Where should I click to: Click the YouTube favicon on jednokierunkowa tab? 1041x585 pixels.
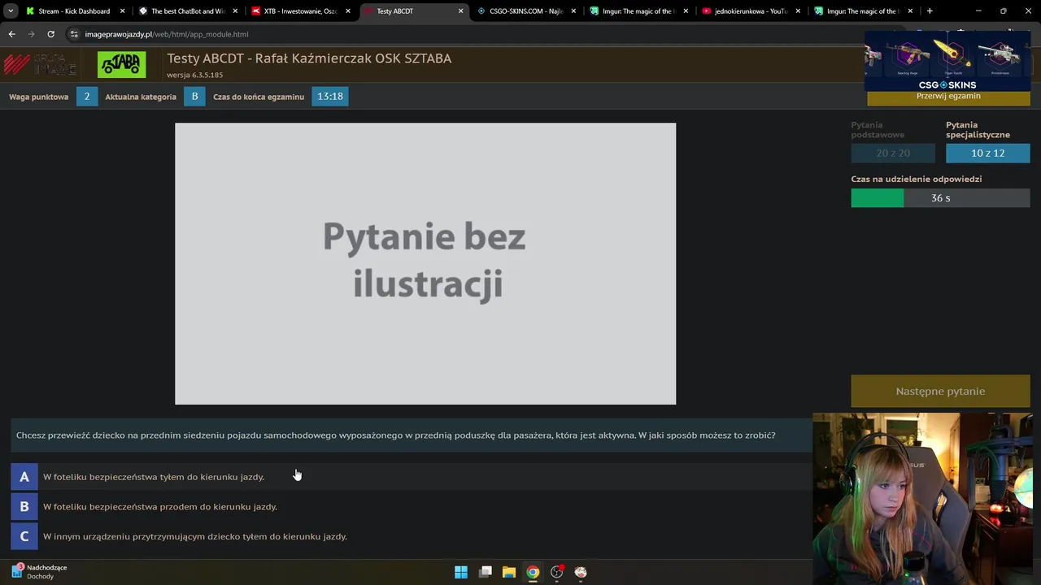707,11
